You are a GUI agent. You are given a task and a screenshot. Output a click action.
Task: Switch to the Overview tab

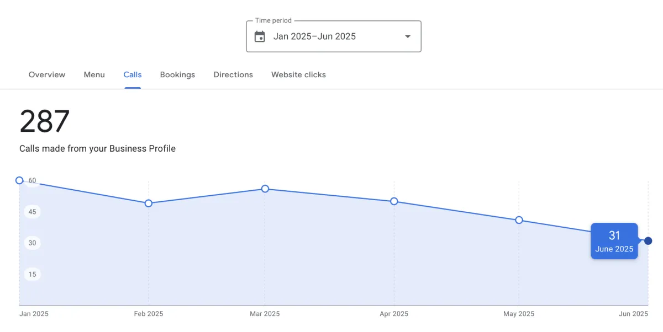click(x=47, y=74)
